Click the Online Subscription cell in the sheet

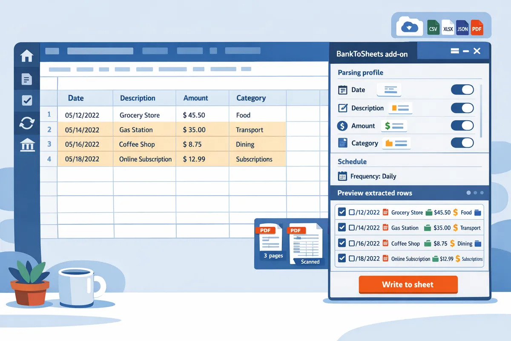tap(144, 159)
